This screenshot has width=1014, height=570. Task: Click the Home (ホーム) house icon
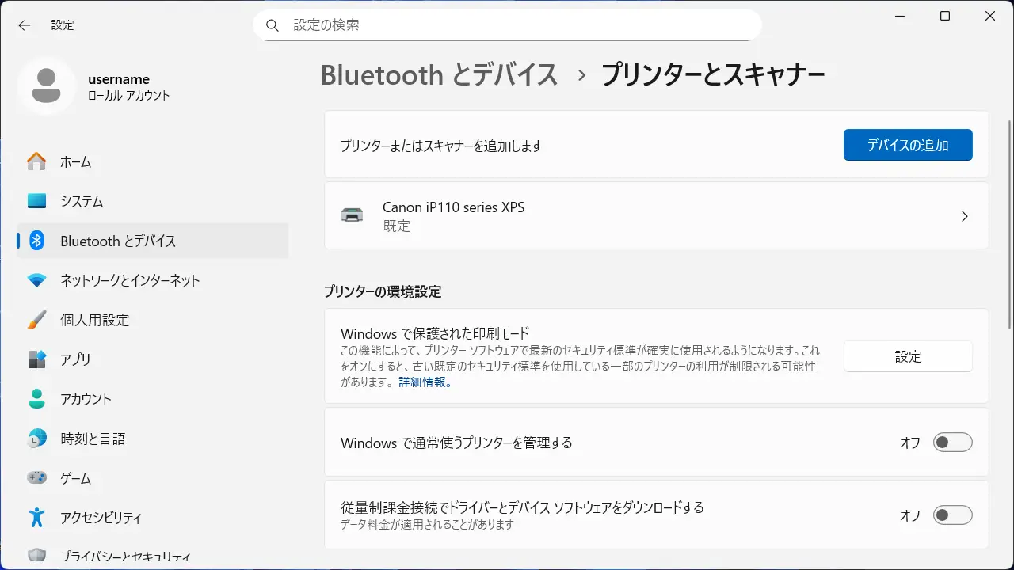point(36,161)
